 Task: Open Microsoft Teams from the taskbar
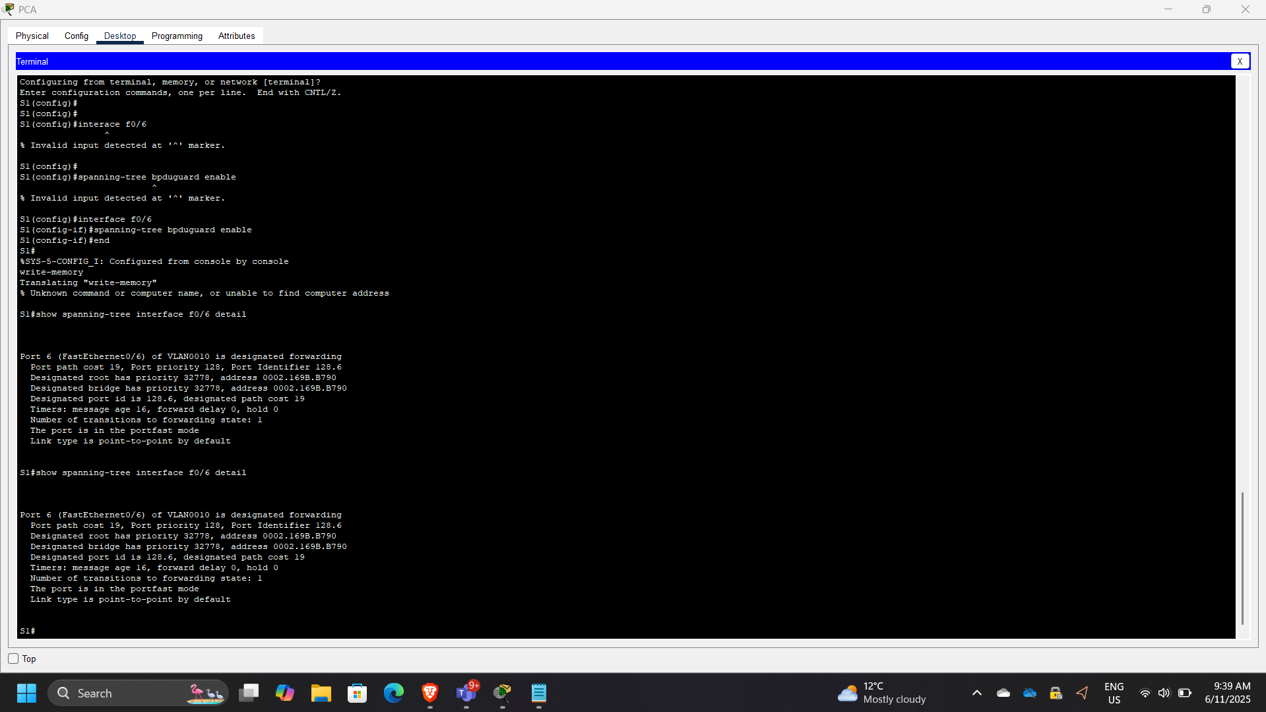[466, 693]
